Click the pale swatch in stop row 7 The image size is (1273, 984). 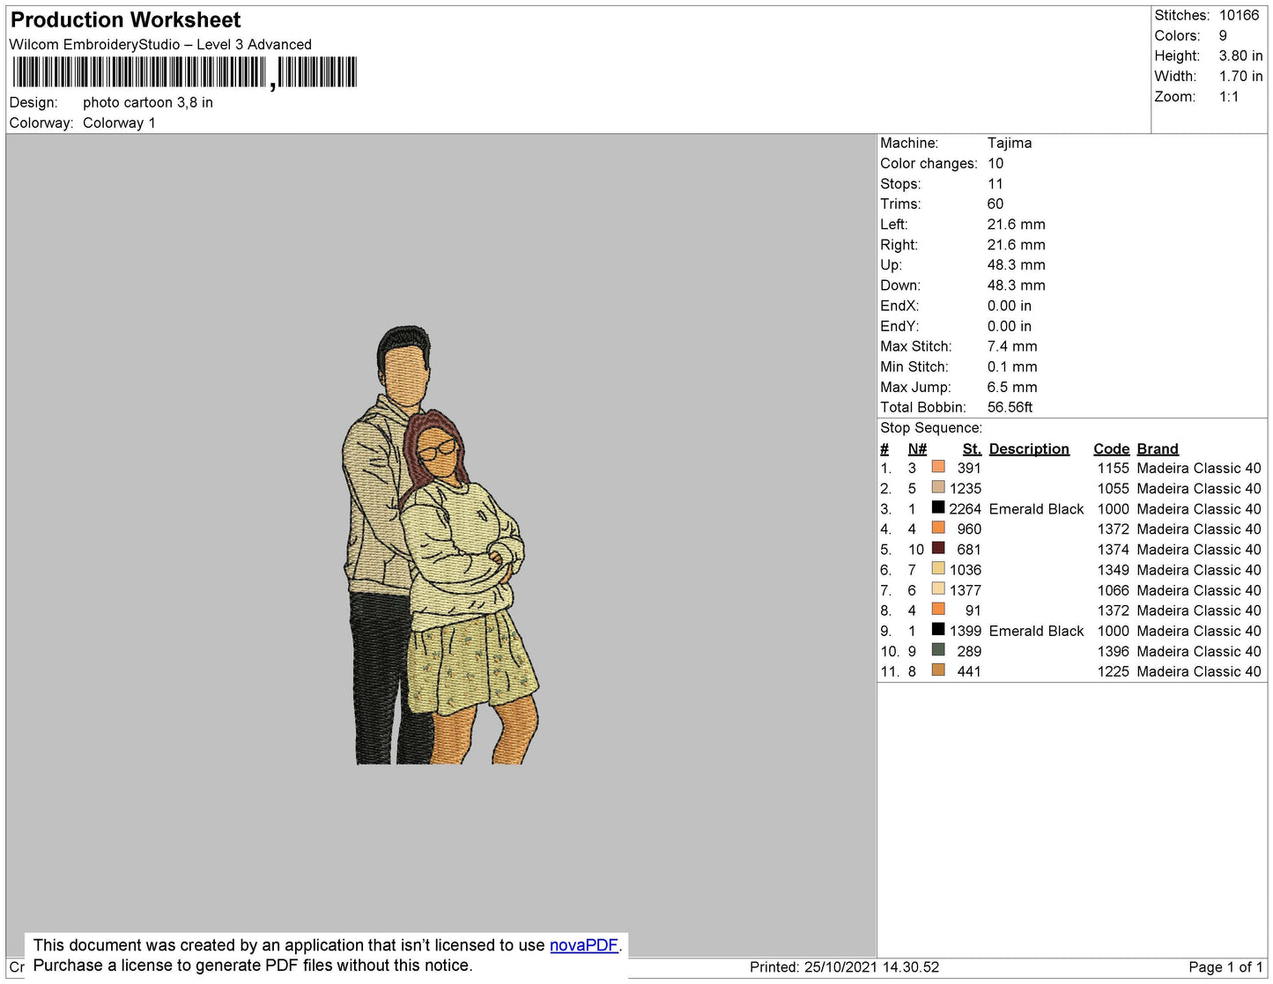tap(938, 588)
